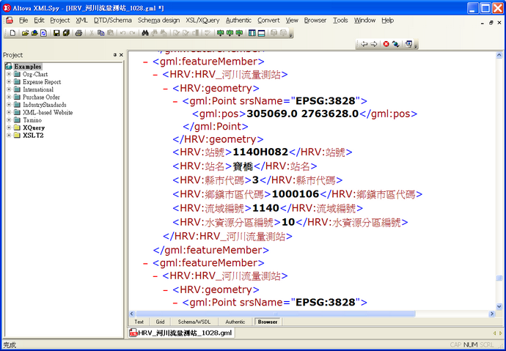
Task: Click the browser Forward arrow icon
Action: (x=373, y=44)
